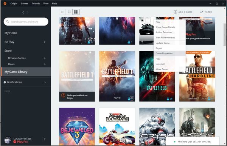227x146 pixels.
Task: Open the View menu
Action: pos(46,3)
